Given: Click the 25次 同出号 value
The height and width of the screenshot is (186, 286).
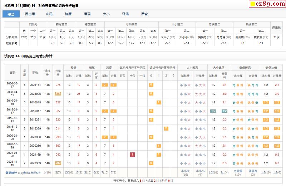Looking at the screenshot, I should coord(33,37).
